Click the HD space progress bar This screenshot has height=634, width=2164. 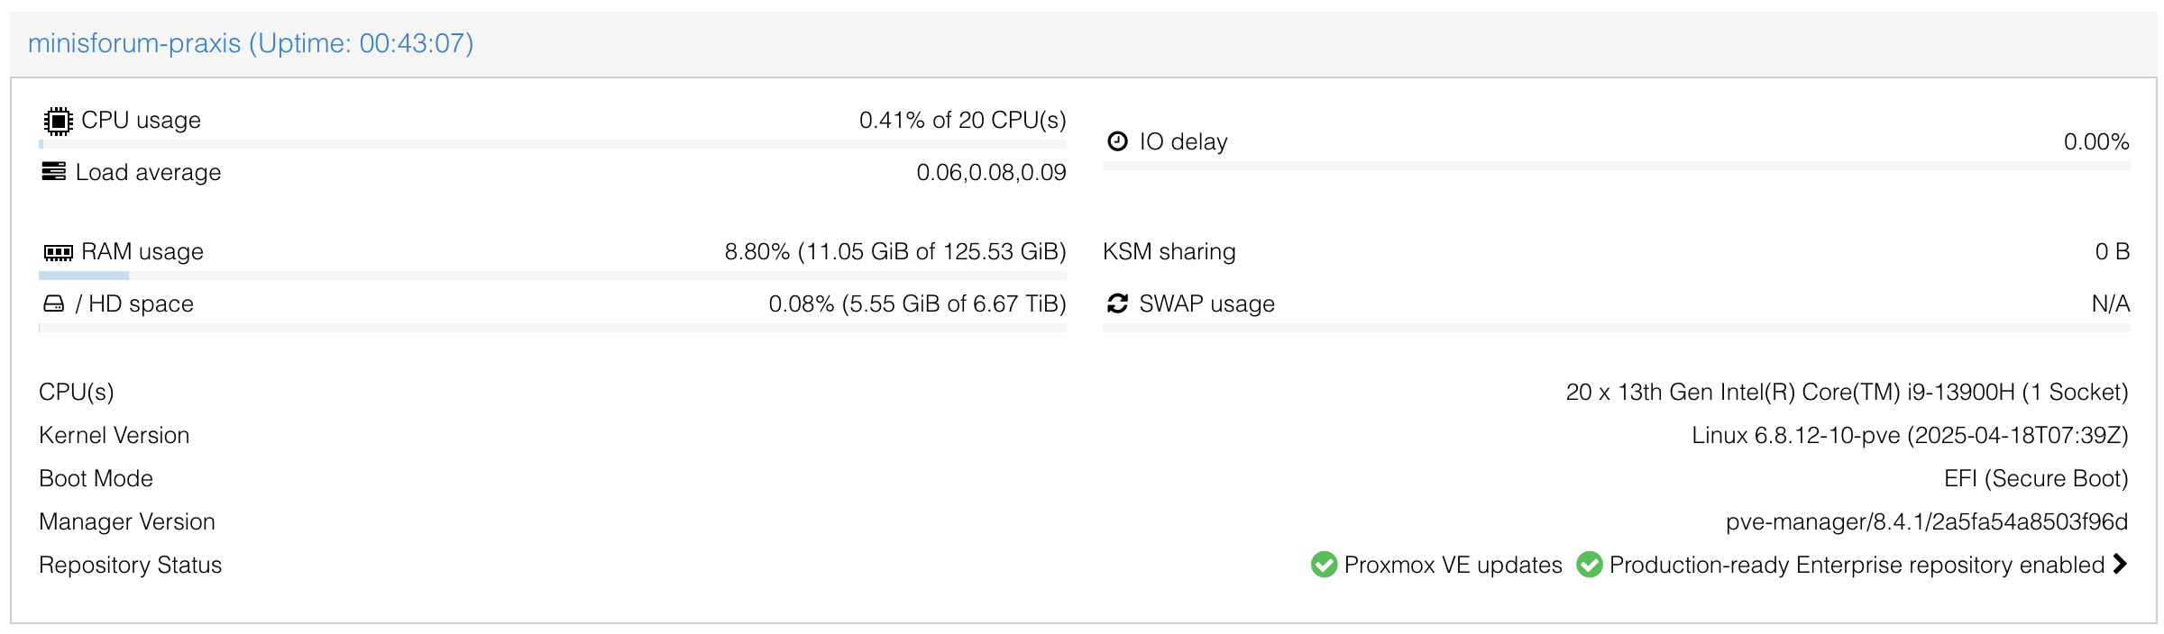(552, 328)
